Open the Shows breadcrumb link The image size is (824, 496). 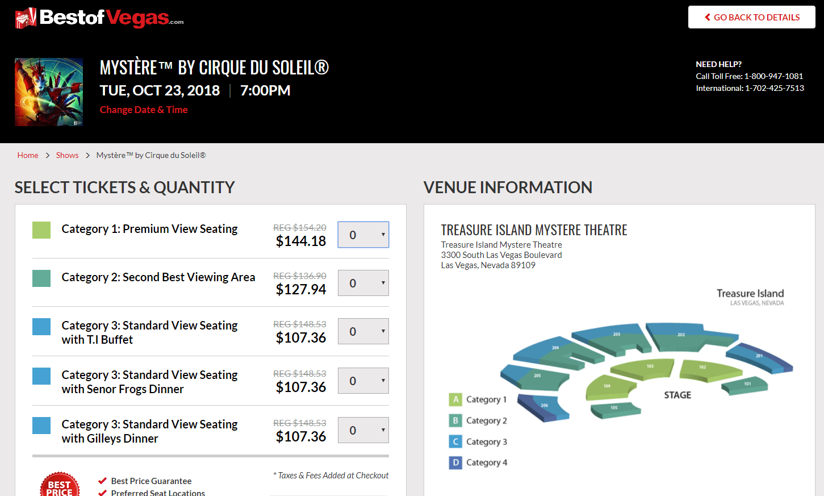pos(67,155)
